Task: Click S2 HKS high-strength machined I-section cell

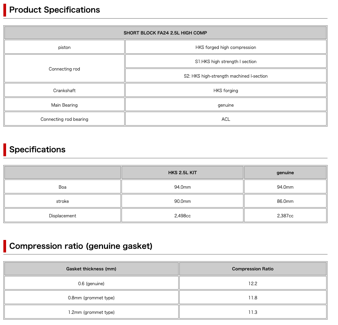Action: (226, 76)
